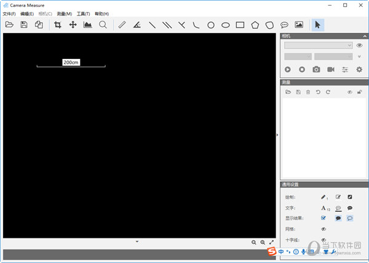This screenshot has height=263, width=369.
Task: Activate the arrow pointer selection tool
Action: click(318, 25)
